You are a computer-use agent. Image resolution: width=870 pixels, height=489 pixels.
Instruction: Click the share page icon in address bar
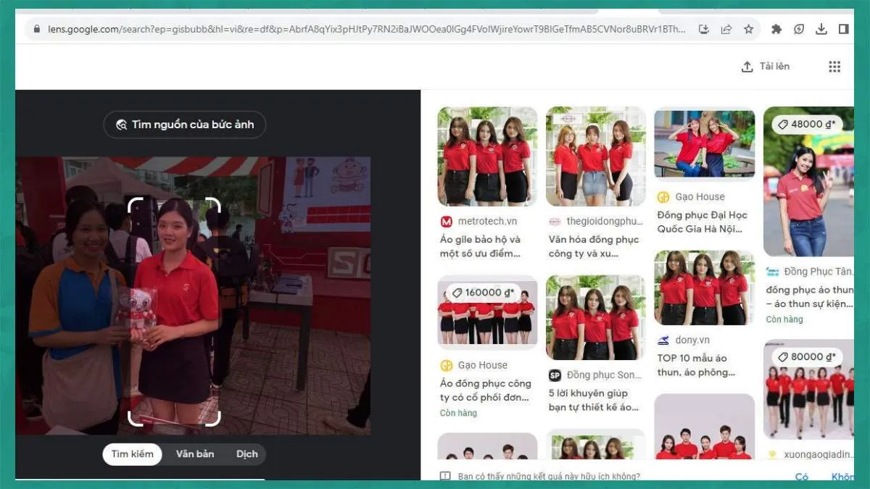tap(726, 29)
